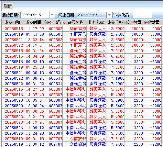Viewport: 163px width, 147px height.
Task: Open the 终止日期 date dropdown arrow
Action: tap(109, 15)
